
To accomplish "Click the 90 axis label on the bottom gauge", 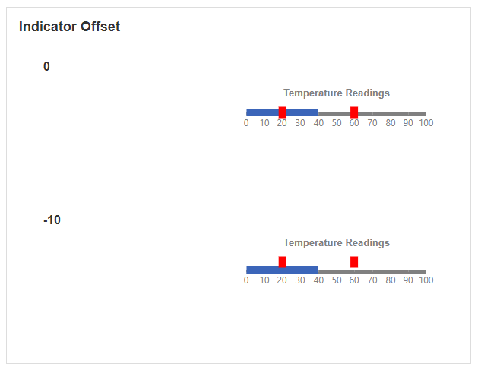I will click(x=408, y=280).
